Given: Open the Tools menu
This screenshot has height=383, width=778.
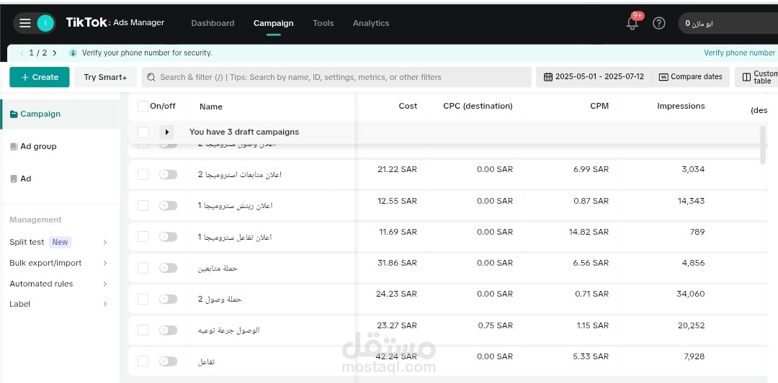Looking at the screenshot, I should (x=323, y=23).
